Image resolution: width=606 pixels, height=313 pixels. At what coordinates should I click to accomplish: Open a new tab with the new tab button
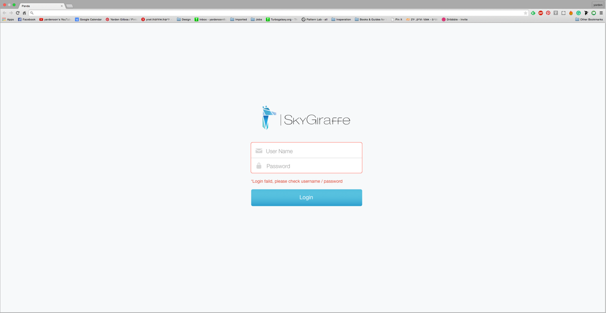tap(69, 5)
